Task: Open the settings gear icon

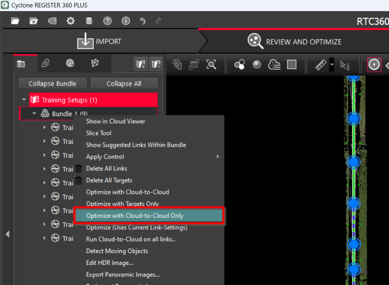Action: coord(70,21)
